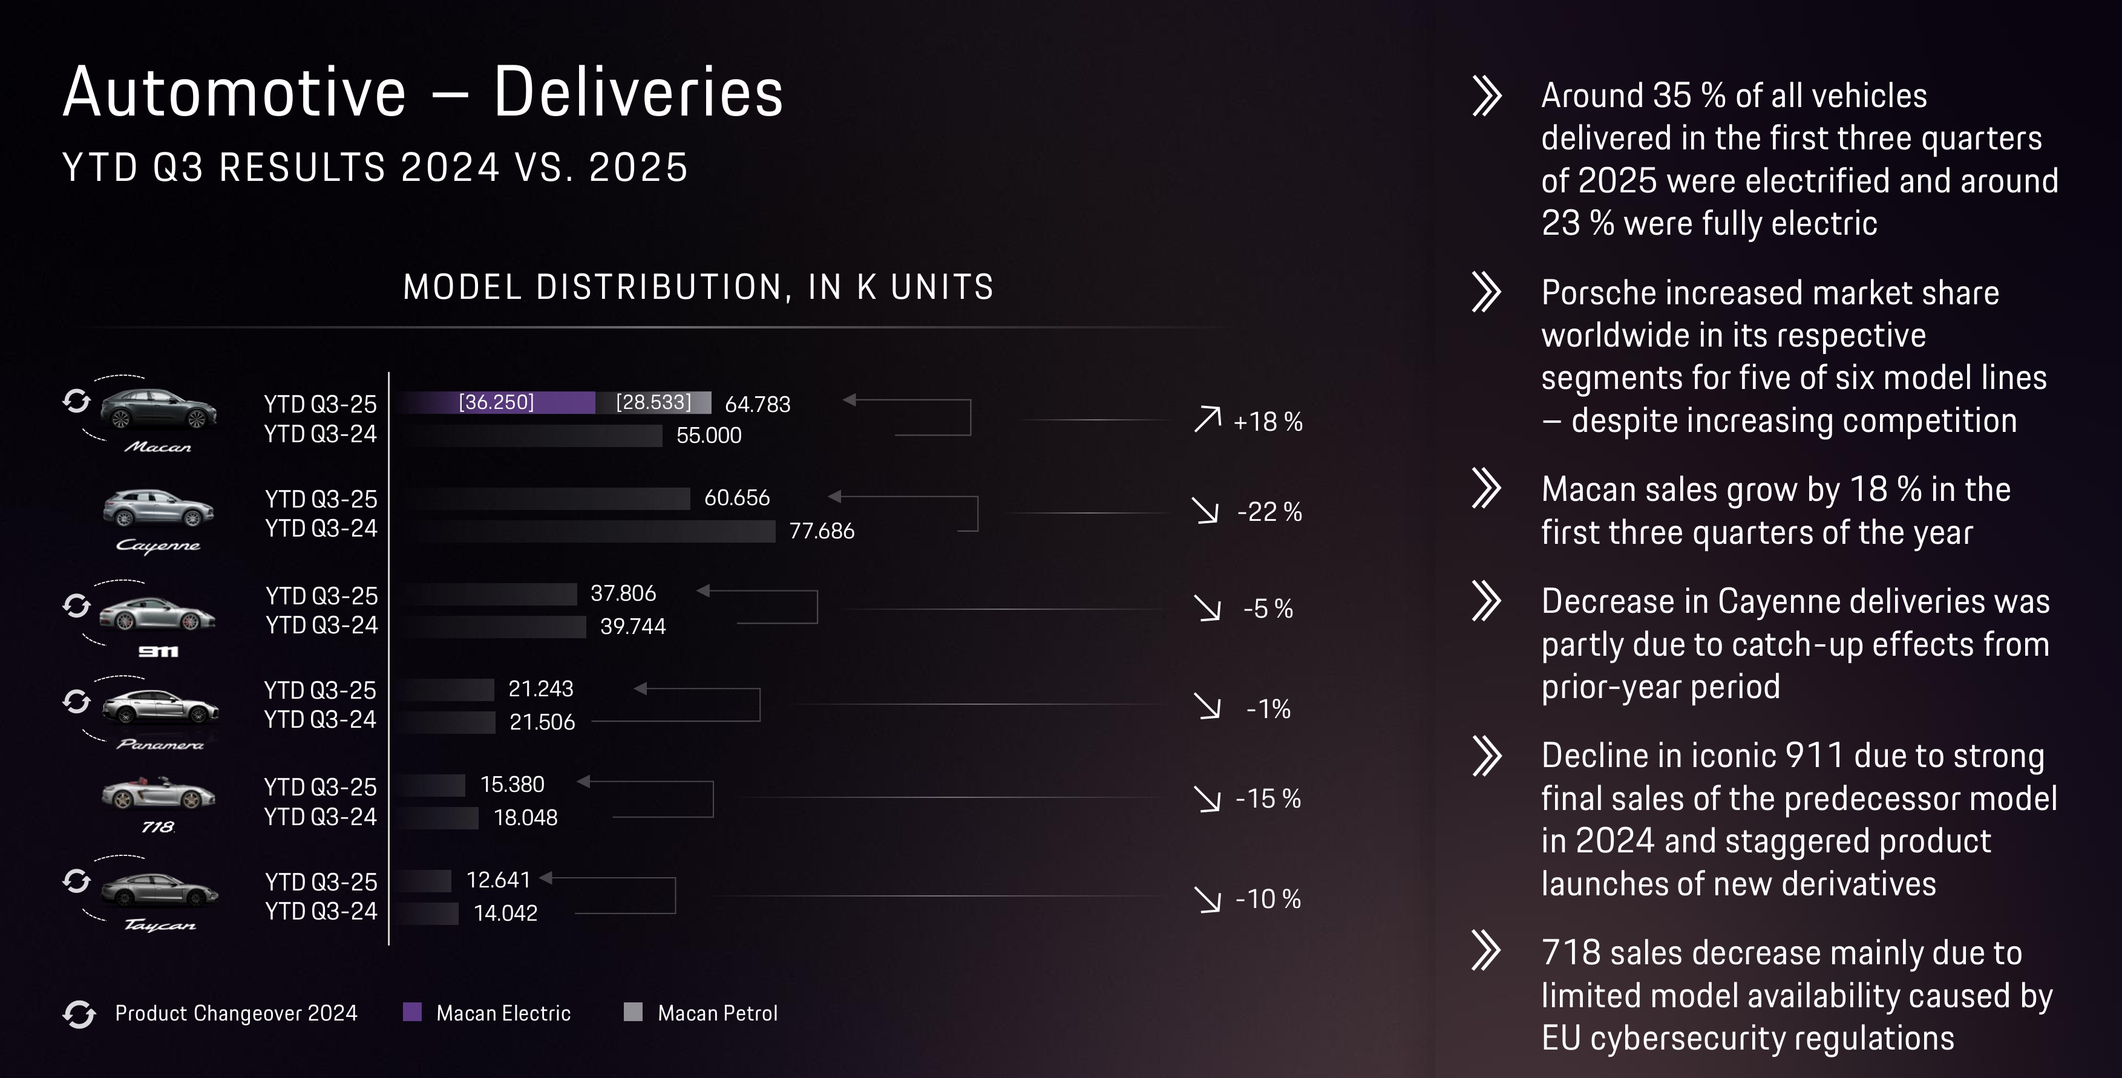The height and width of the screenshot is (1078, 2122).
Task: Click the Macan Electric purple legend swatch
Action: (x=412, y=1012)
